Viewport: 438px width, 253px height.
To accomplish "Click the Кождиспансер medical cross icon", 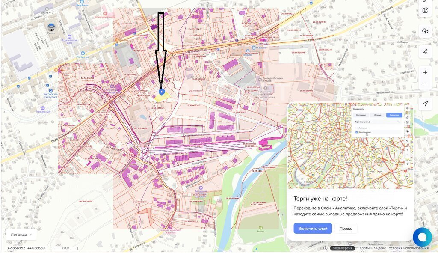I will tap(105, 13).
